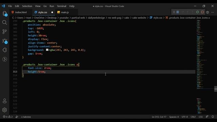
Task: Open the Manage gear in activity bar
Action: point(4,110)
